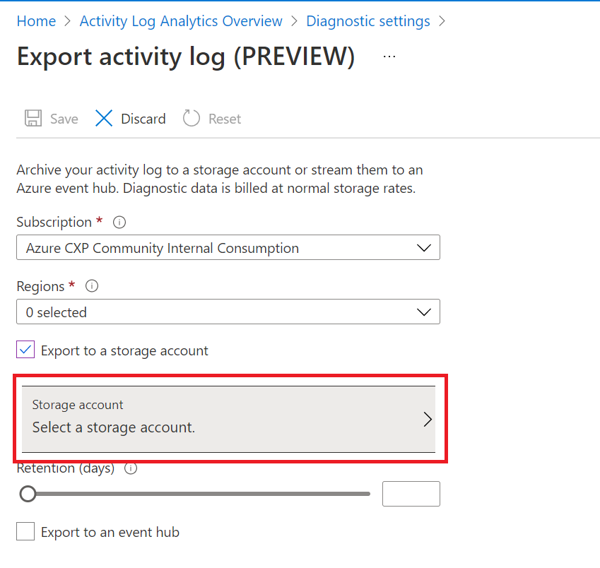Open the ellipsis more options menu
Viewport: 600px width, 568px height.
389,57
